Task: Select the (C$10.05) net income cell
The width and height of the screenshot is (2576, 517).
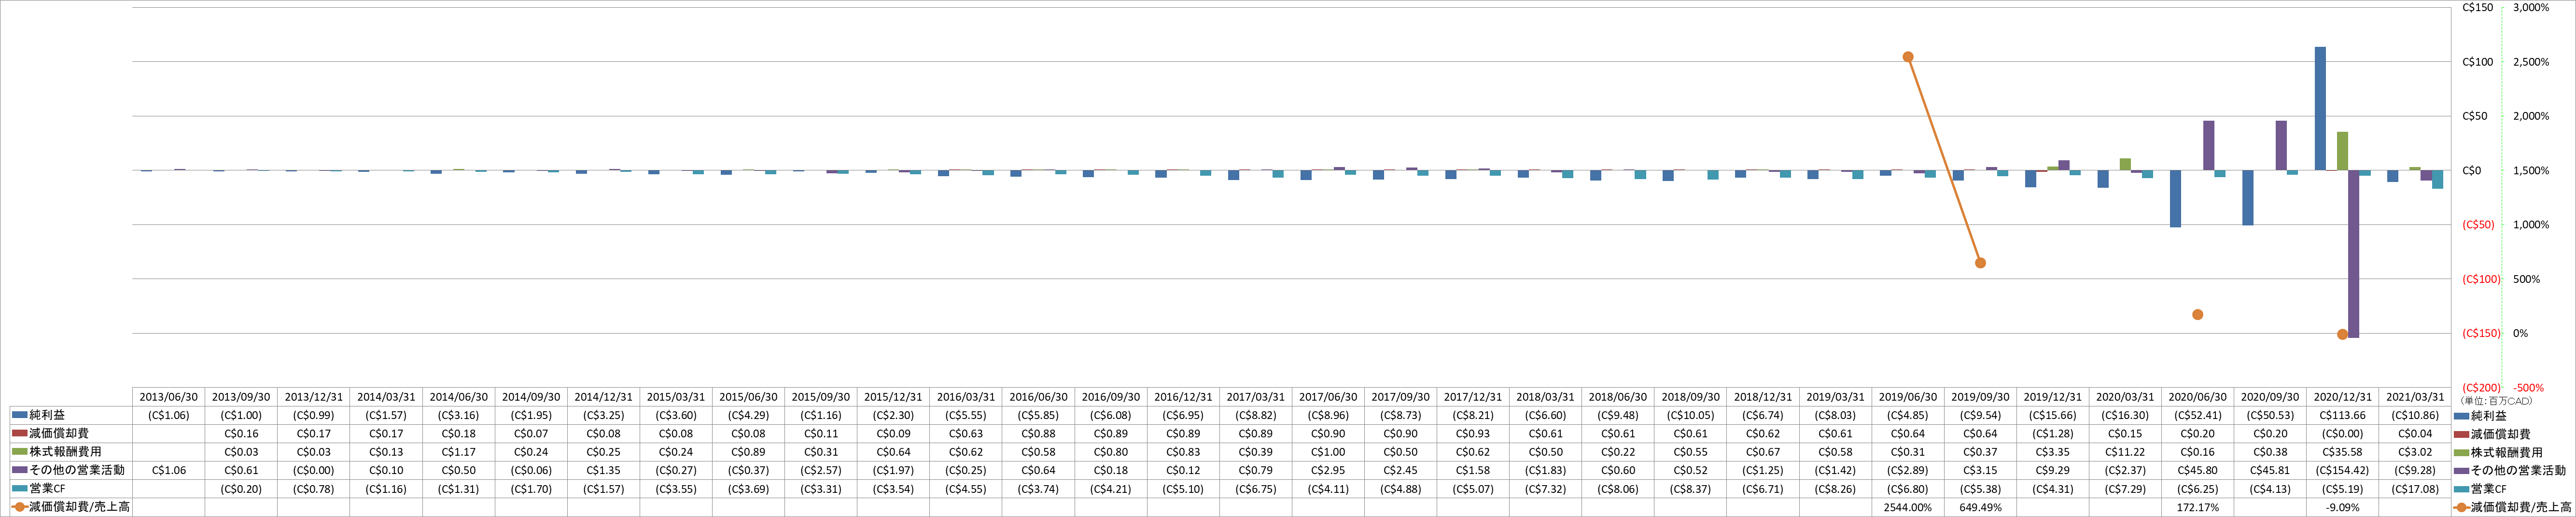Action: click(x=1690, y=415)
